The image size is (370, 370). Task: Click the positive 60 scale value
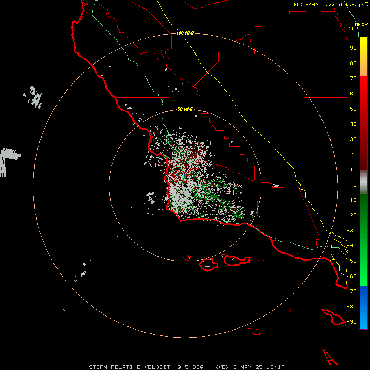(x=353, y=94)
